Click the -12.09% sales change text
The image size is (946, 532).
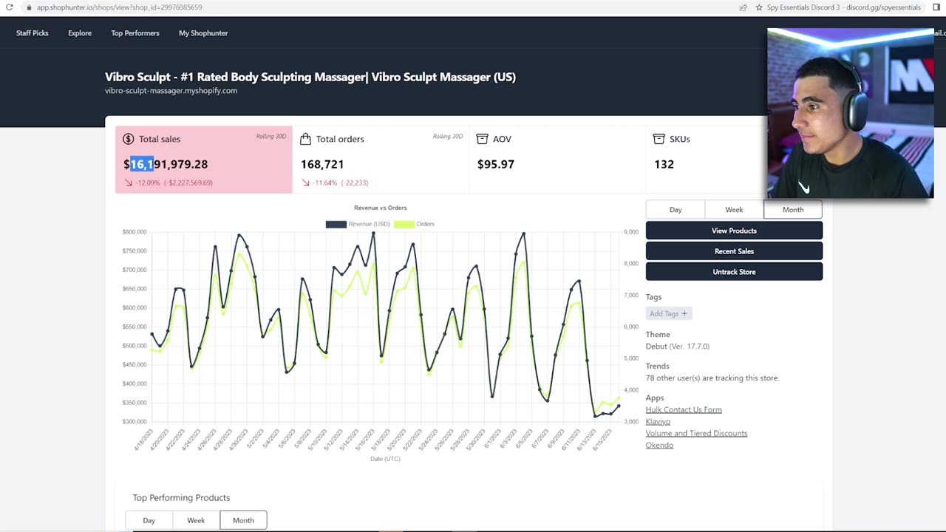point(174,183)
